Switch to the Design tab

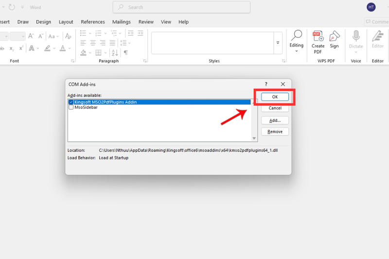(x=43, y=22)
